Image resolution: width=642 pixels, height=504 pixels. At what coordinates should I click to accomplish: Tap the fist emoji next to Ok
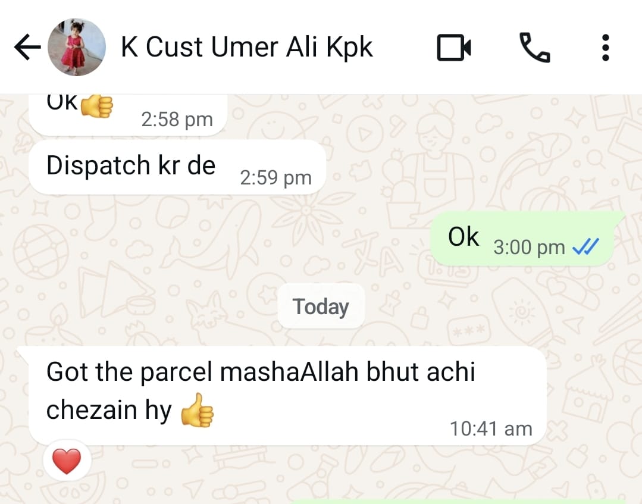click(x=96, y=106)
